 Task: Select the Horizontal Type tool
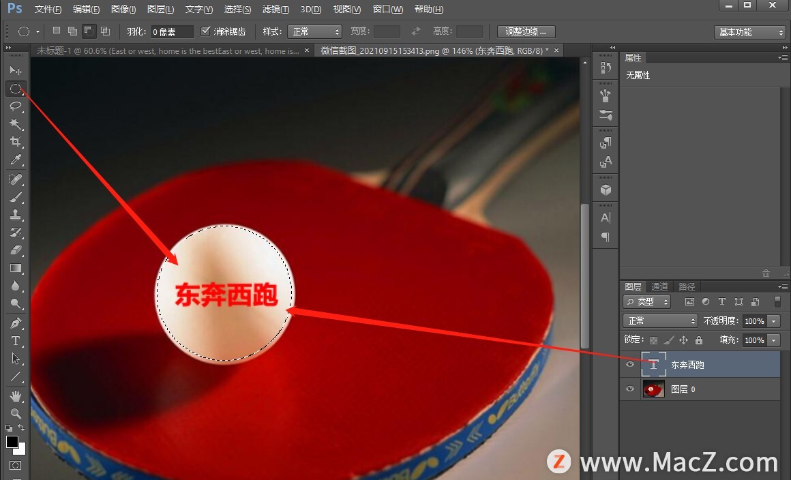click(x=16, y=341)
